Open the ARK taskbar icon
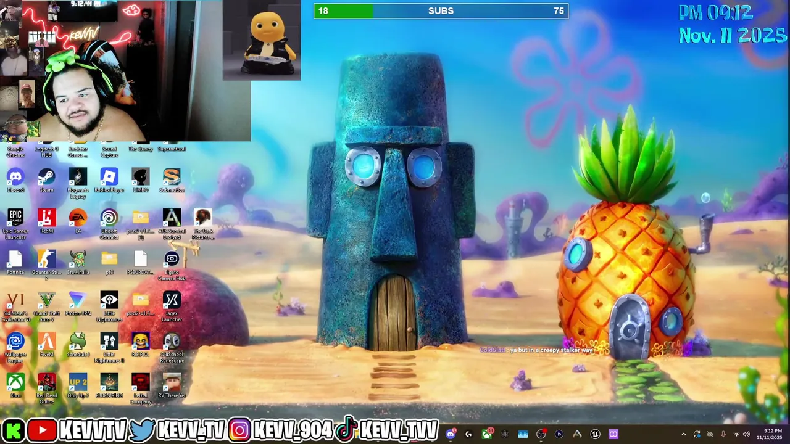 [577, 434]
